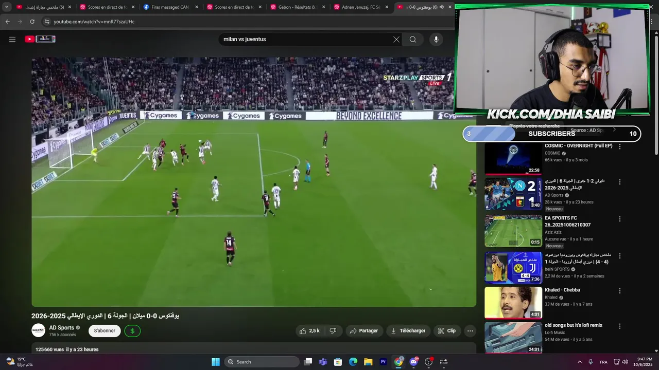Open options menu for old songs lofi video
This screenshot has width=659, height=370.
(620, 326)
